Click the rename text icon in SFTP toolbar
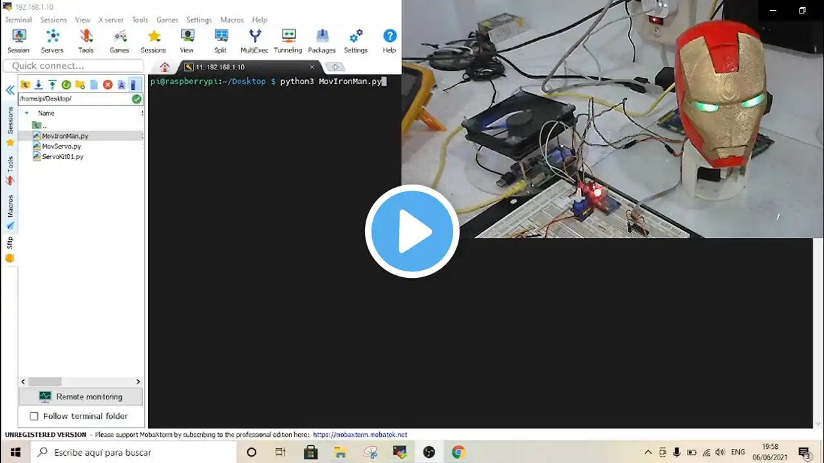The width and height of the screenshot is (824, 463). click(121, 85)
